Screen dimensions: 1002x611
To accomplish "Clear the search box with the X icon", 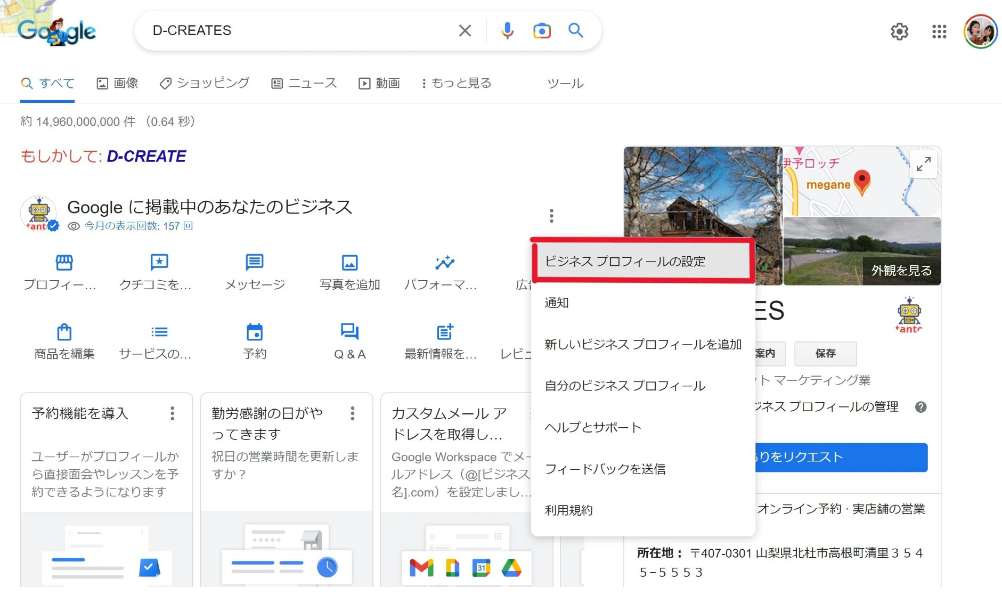I will pos(465,31).
